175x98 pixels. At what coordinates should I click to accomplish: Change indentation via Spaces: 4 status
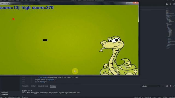point(148,97)
